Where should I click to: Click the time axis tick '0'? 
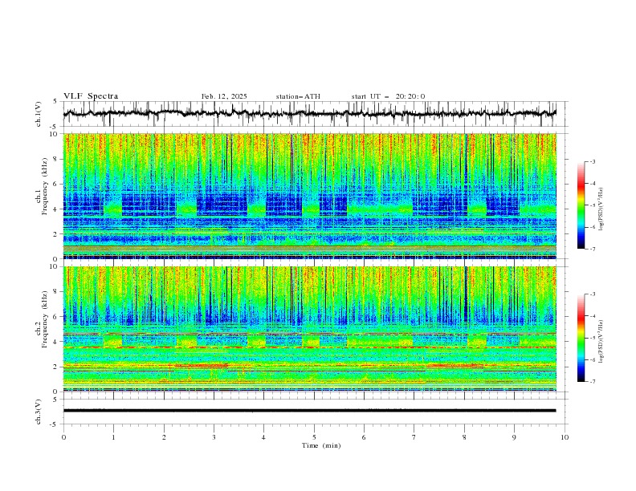click(x=63, y=437)
